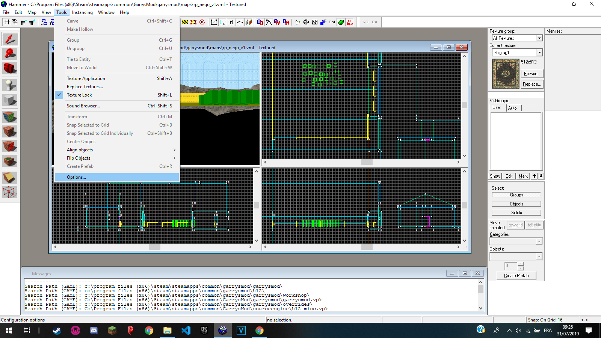This screenshot has height=338, width=601.
Task: Open Steam from the Windows taskbar
Action: [57, 330]
